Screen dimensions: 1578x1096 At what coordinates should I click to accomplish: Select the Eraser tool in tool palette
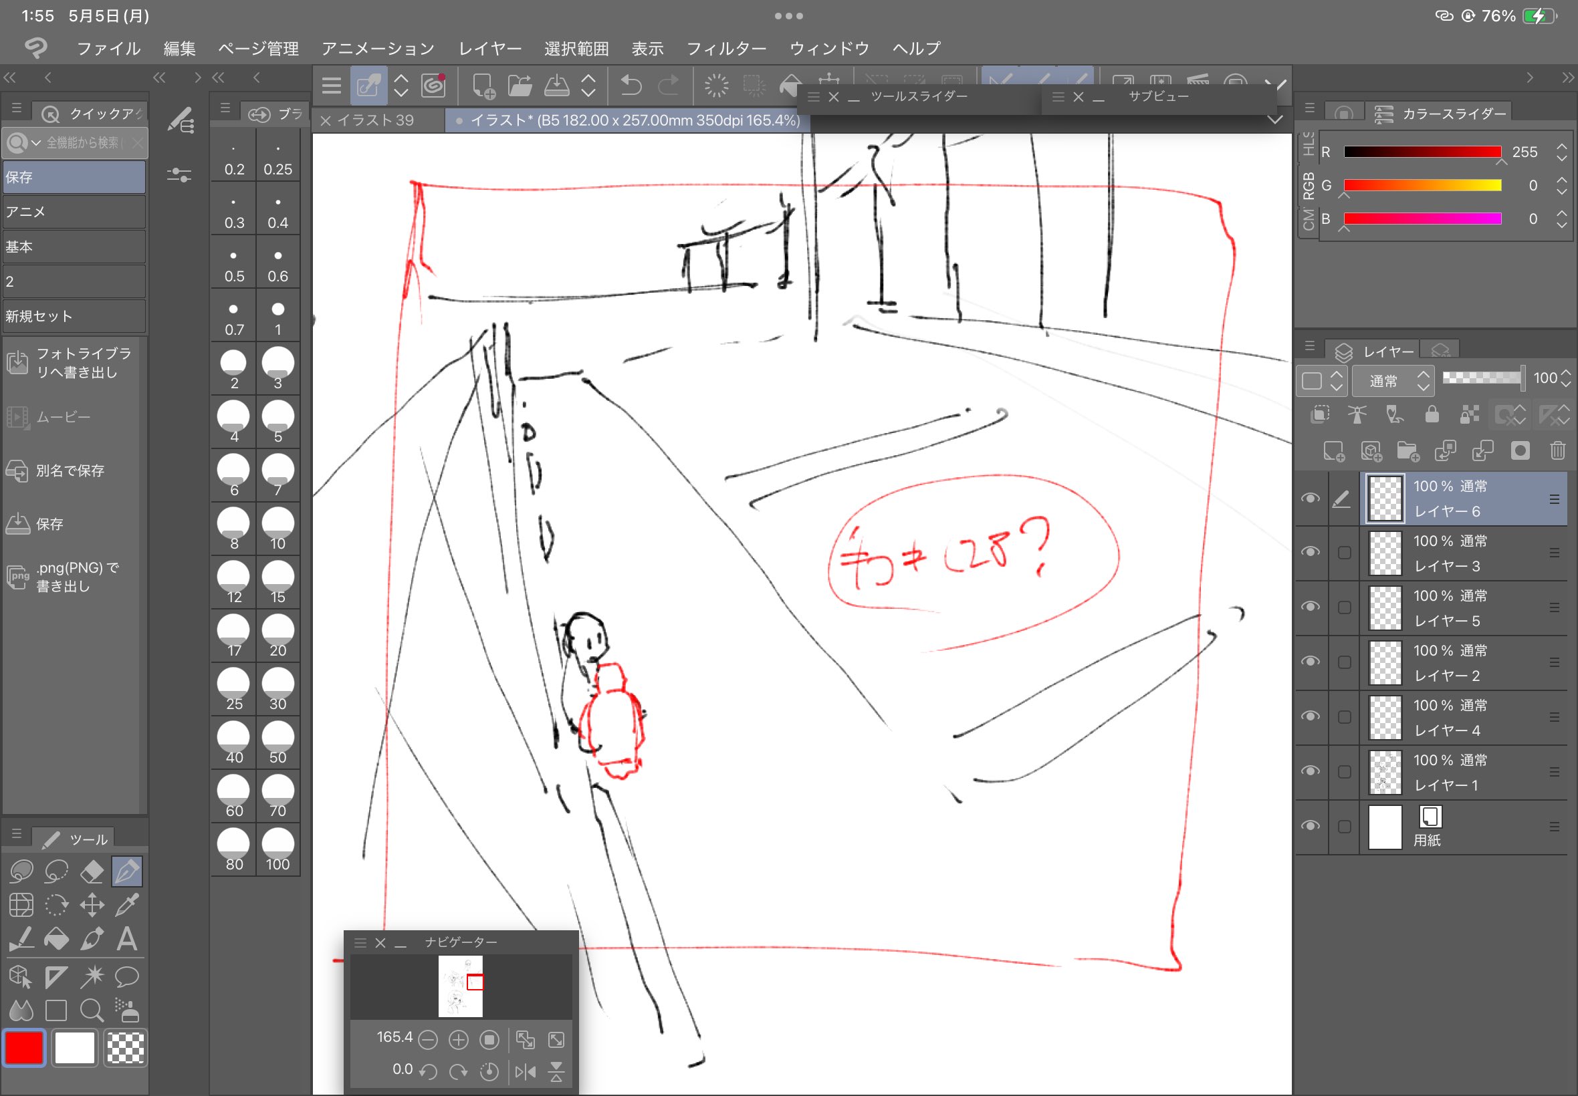(x=92, y=871)
